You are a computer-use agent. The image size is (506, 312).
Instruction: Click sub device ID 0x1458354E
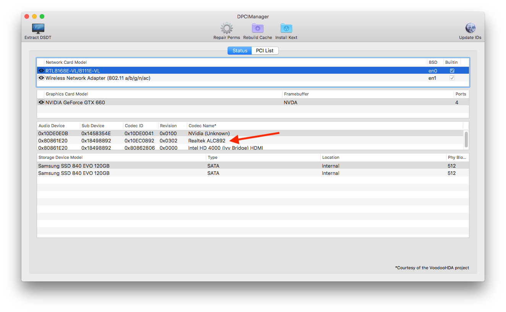[96, 133]
